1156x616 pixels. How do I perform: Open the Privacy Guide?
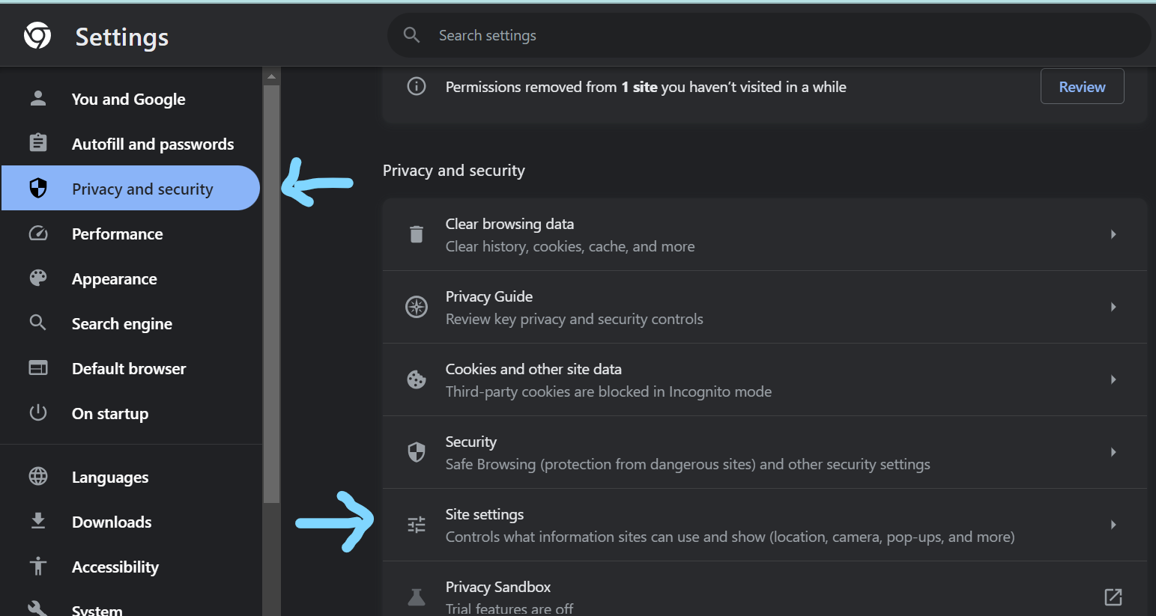point(765,307)
